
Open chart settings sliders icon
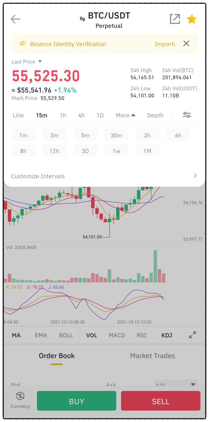coord(187,115)
